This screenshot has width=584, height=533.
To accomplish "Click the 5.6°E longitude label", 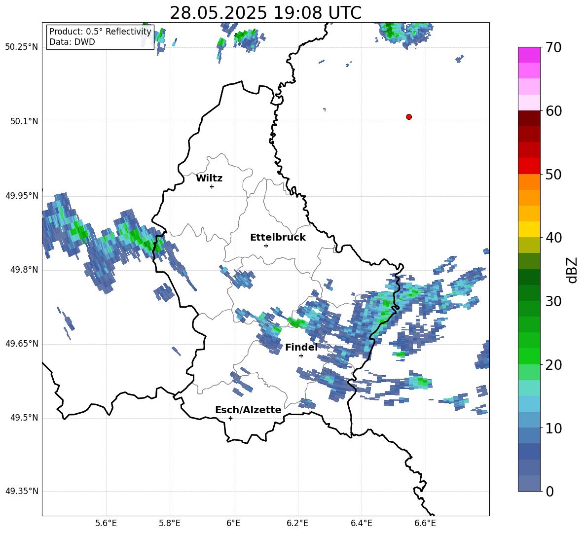I will point(106,523).
